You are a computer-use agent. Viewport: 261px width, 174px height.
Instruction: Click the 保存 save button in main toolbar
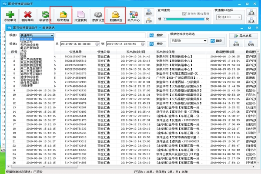click(x=149, y=12)
